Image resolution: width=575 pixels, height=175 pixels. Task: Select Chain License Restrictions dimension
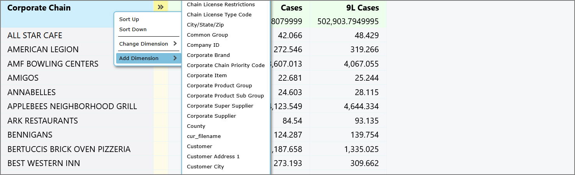pos(221,5)
